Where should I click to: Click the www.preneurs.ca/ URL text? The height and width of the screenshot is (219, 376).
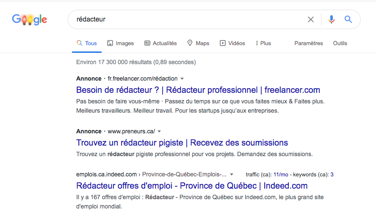coord(131,132)
